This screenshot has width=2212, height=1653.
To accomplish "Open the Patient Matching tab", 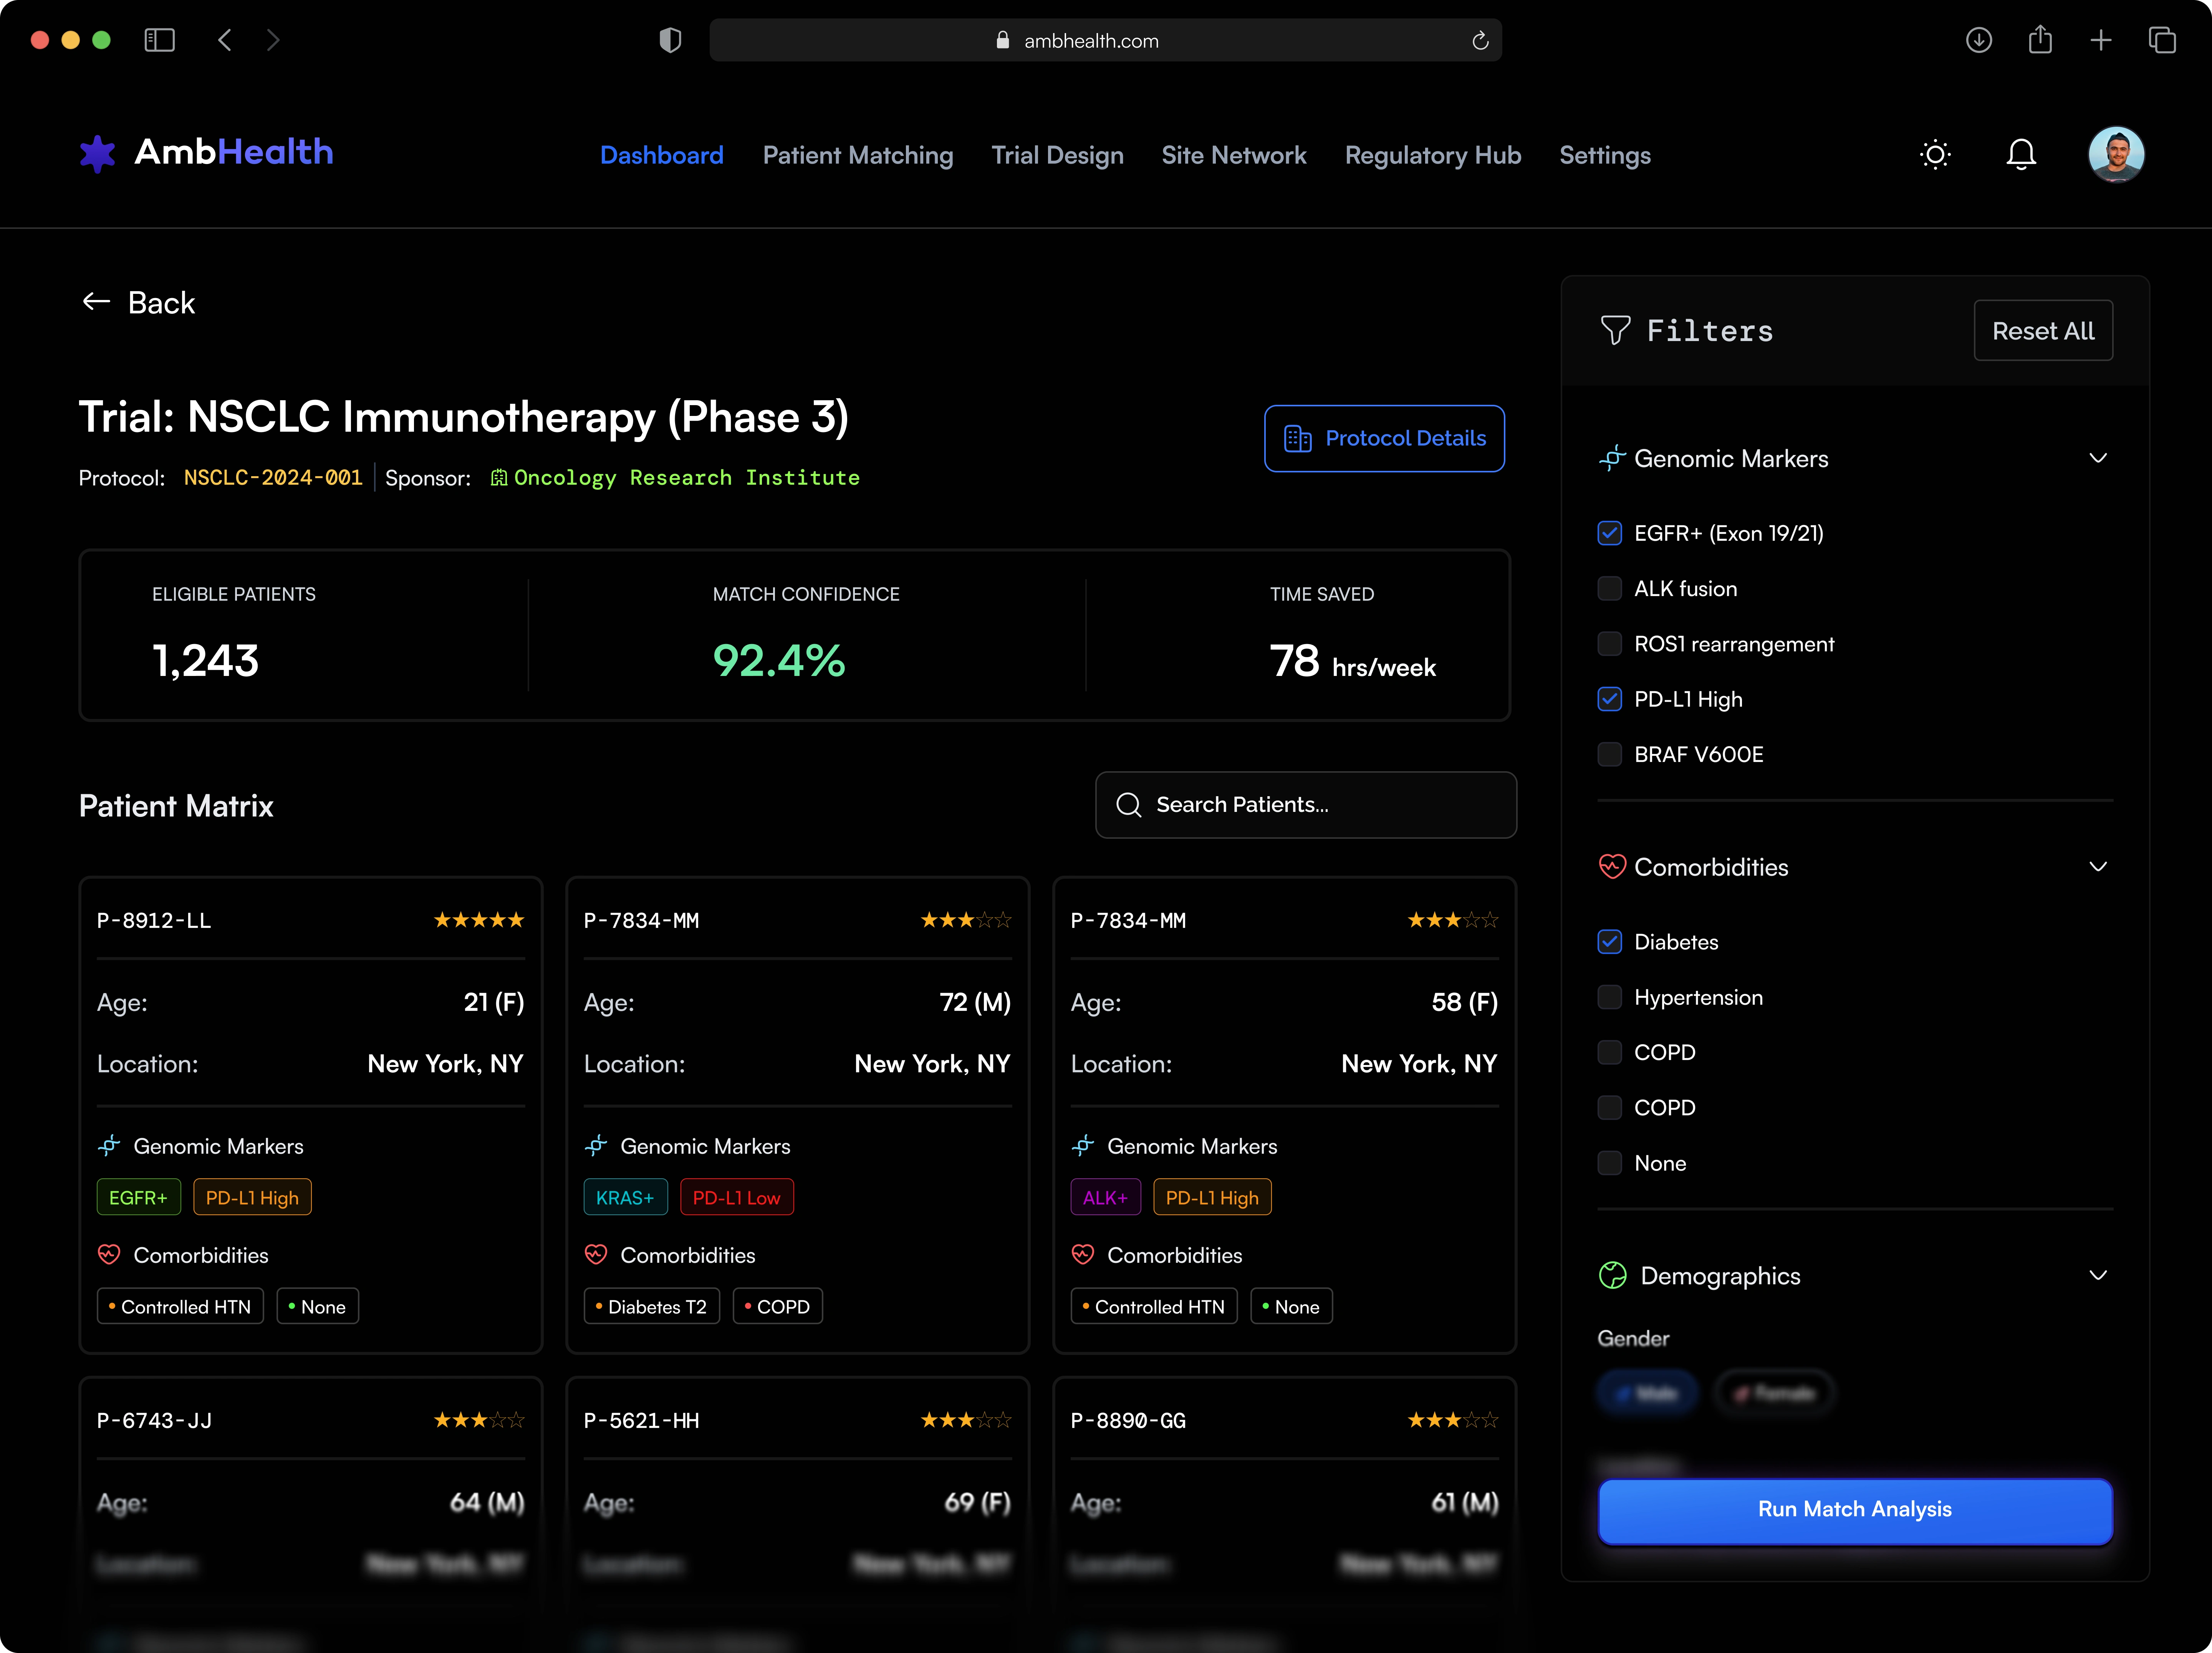I will [x=857, y=155].
